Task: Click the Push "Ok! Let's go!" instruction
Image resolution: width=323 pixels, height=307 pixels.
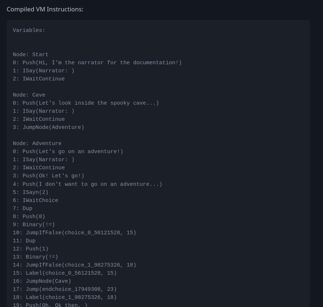Action: 48,176
